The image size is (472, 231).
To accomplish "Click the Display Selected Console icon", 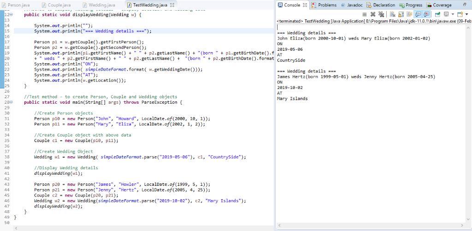I will [x=446, y=14].
